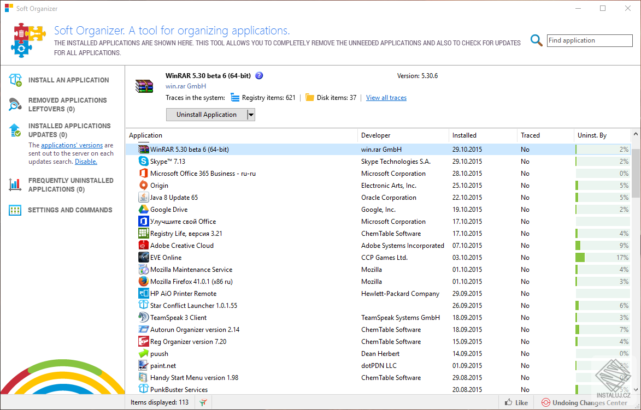Click the Microsoft Office 365 icon

pos(143,174)
